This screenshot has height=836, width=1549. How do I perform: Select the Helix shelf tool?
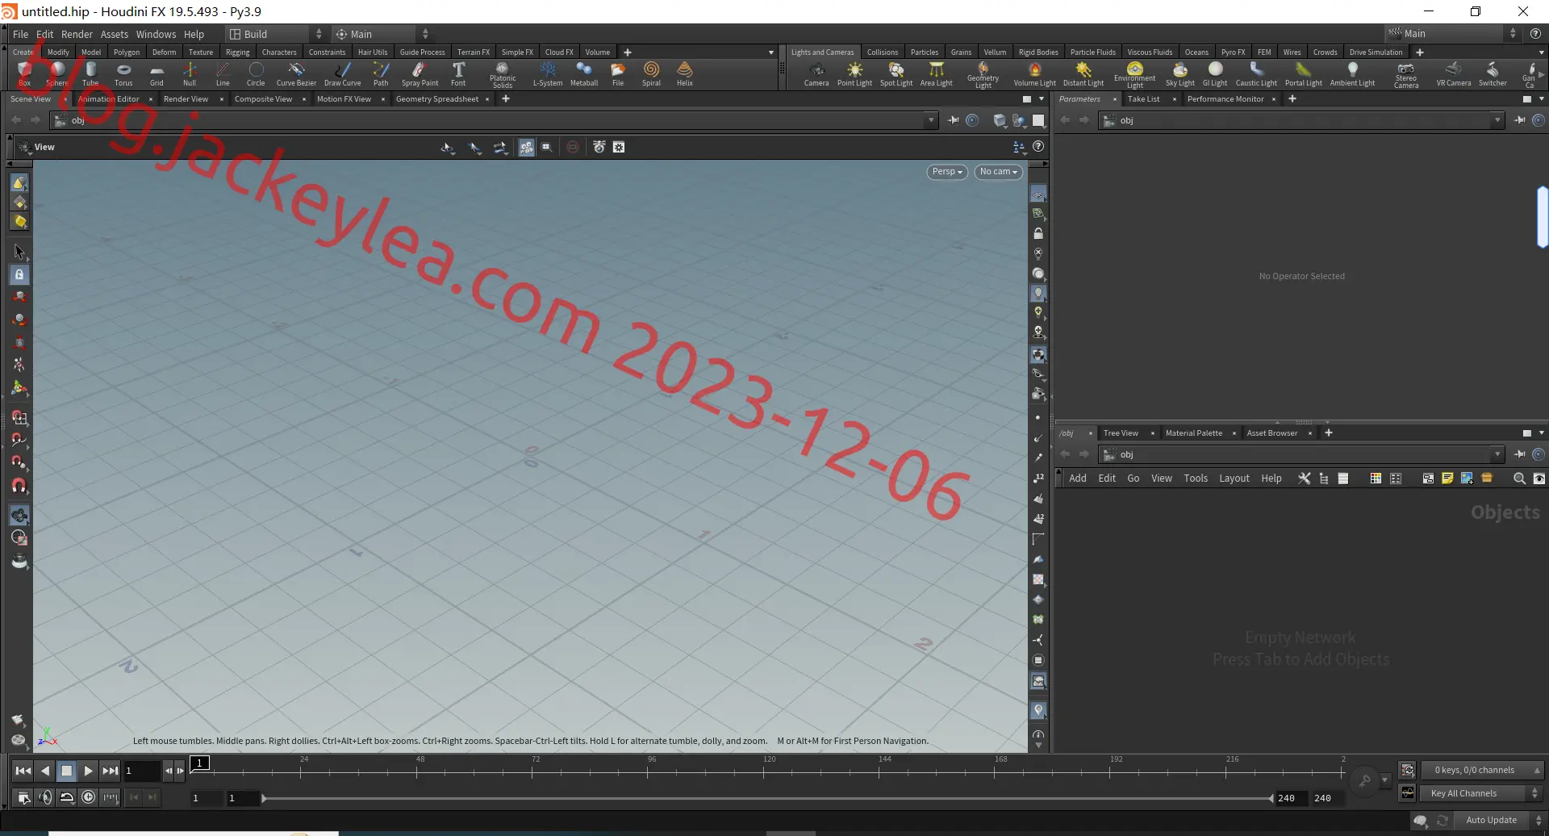(x=685, y=73)
